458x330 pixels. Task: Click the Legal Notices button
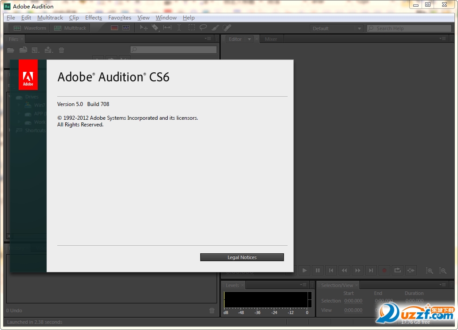pos(242,257)
